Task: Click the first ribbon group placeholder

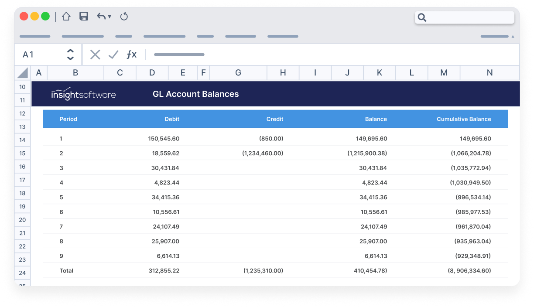Action: pos(35,37)
